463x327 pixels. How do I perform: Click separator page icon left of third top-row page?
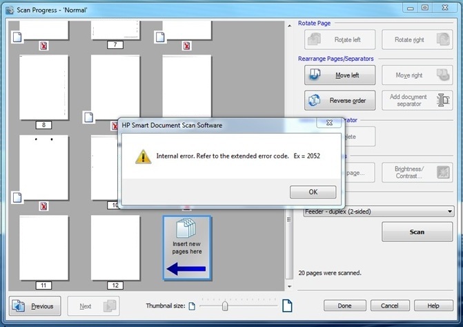[x=160, y=37]
